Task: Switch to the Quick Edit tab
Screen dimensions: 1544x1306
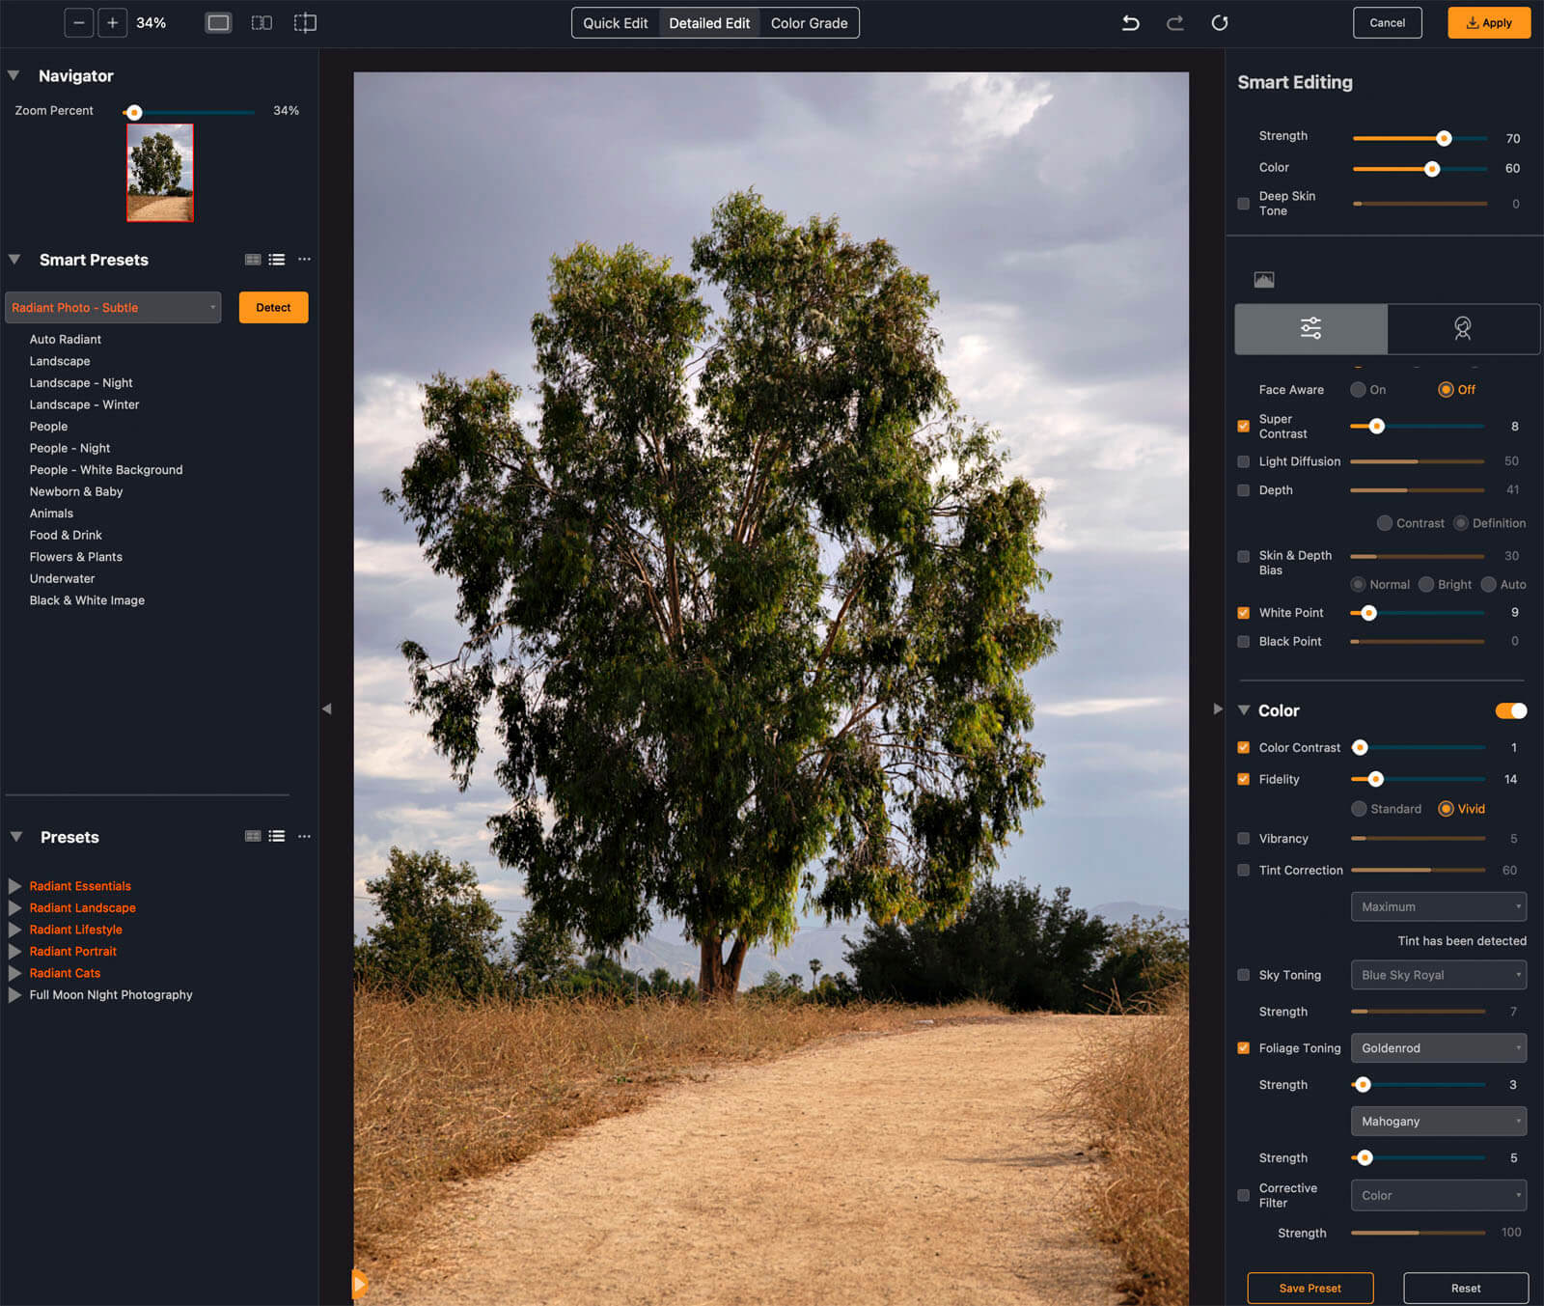Action: tap(616, 23)
